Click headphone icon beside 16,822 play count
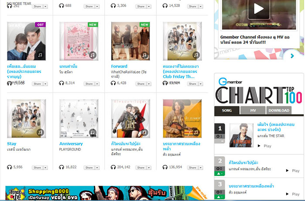The image size is (305, 201). 61,167
